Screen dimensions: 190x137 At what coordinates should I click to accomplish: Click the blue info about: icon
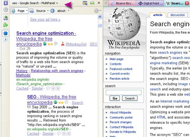[x=53, y=11]
